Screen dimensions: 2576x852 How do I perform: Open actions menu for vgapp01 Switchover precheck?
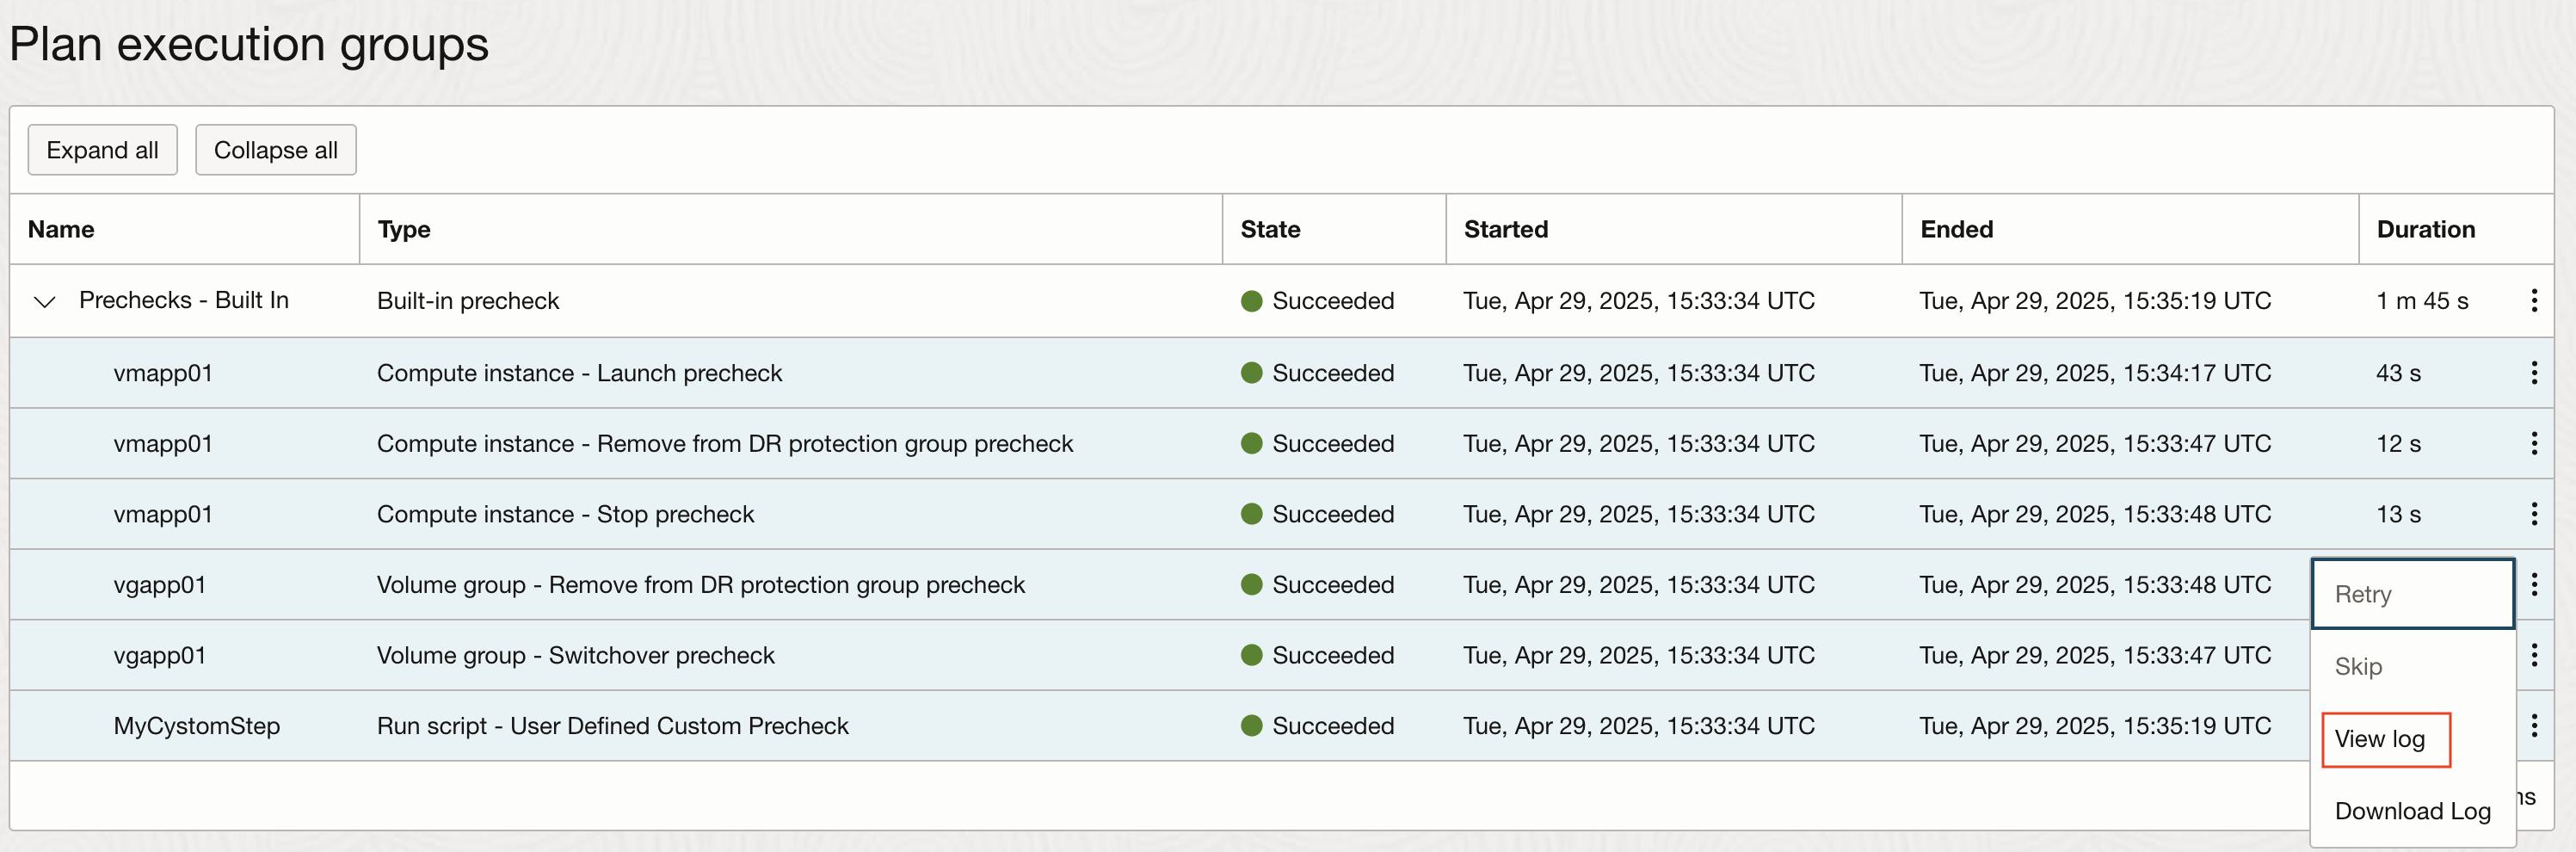point(2534,655)
